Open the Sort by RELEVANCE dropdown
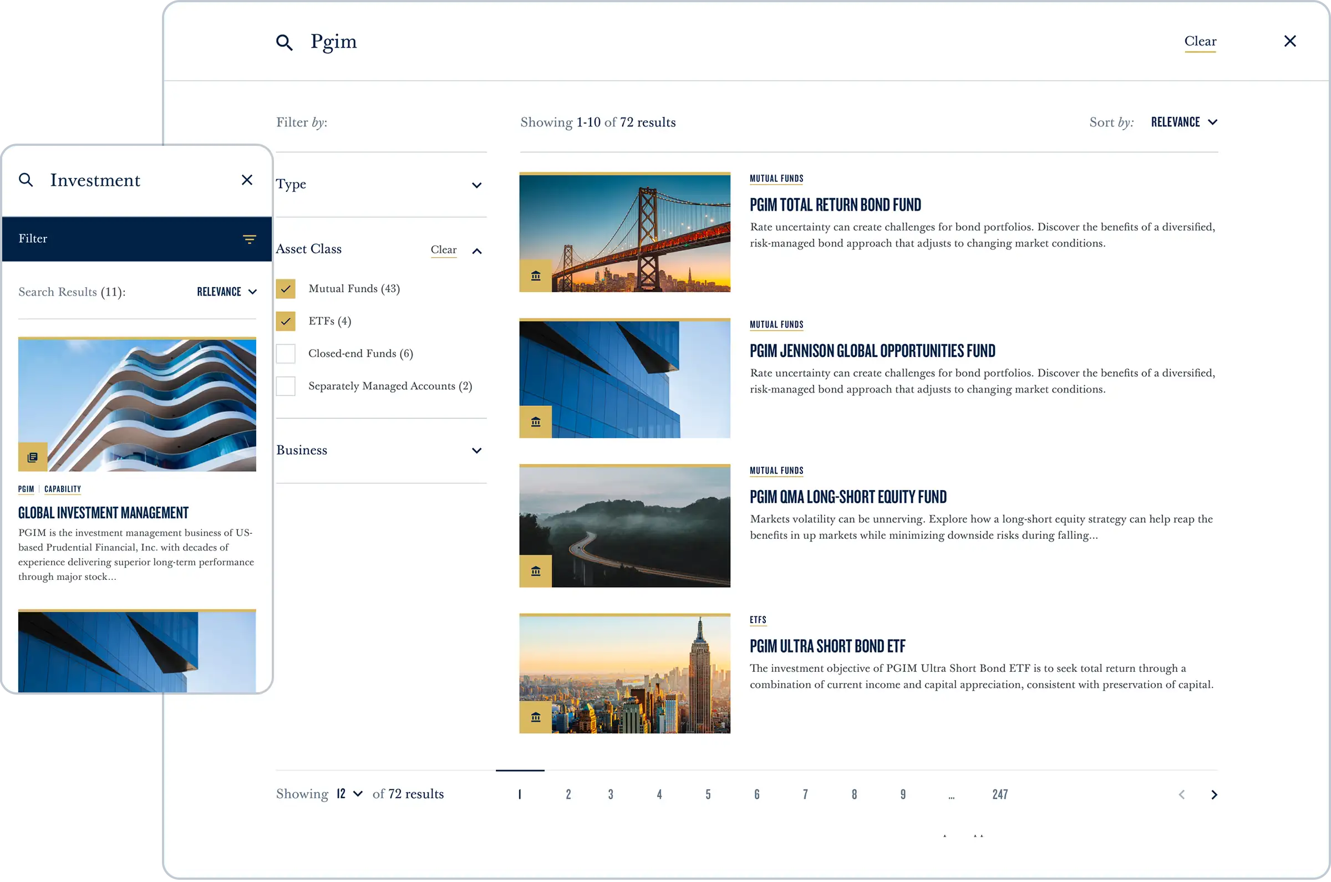Screen dimensions: 1331x882 (x=1184, y=122)
